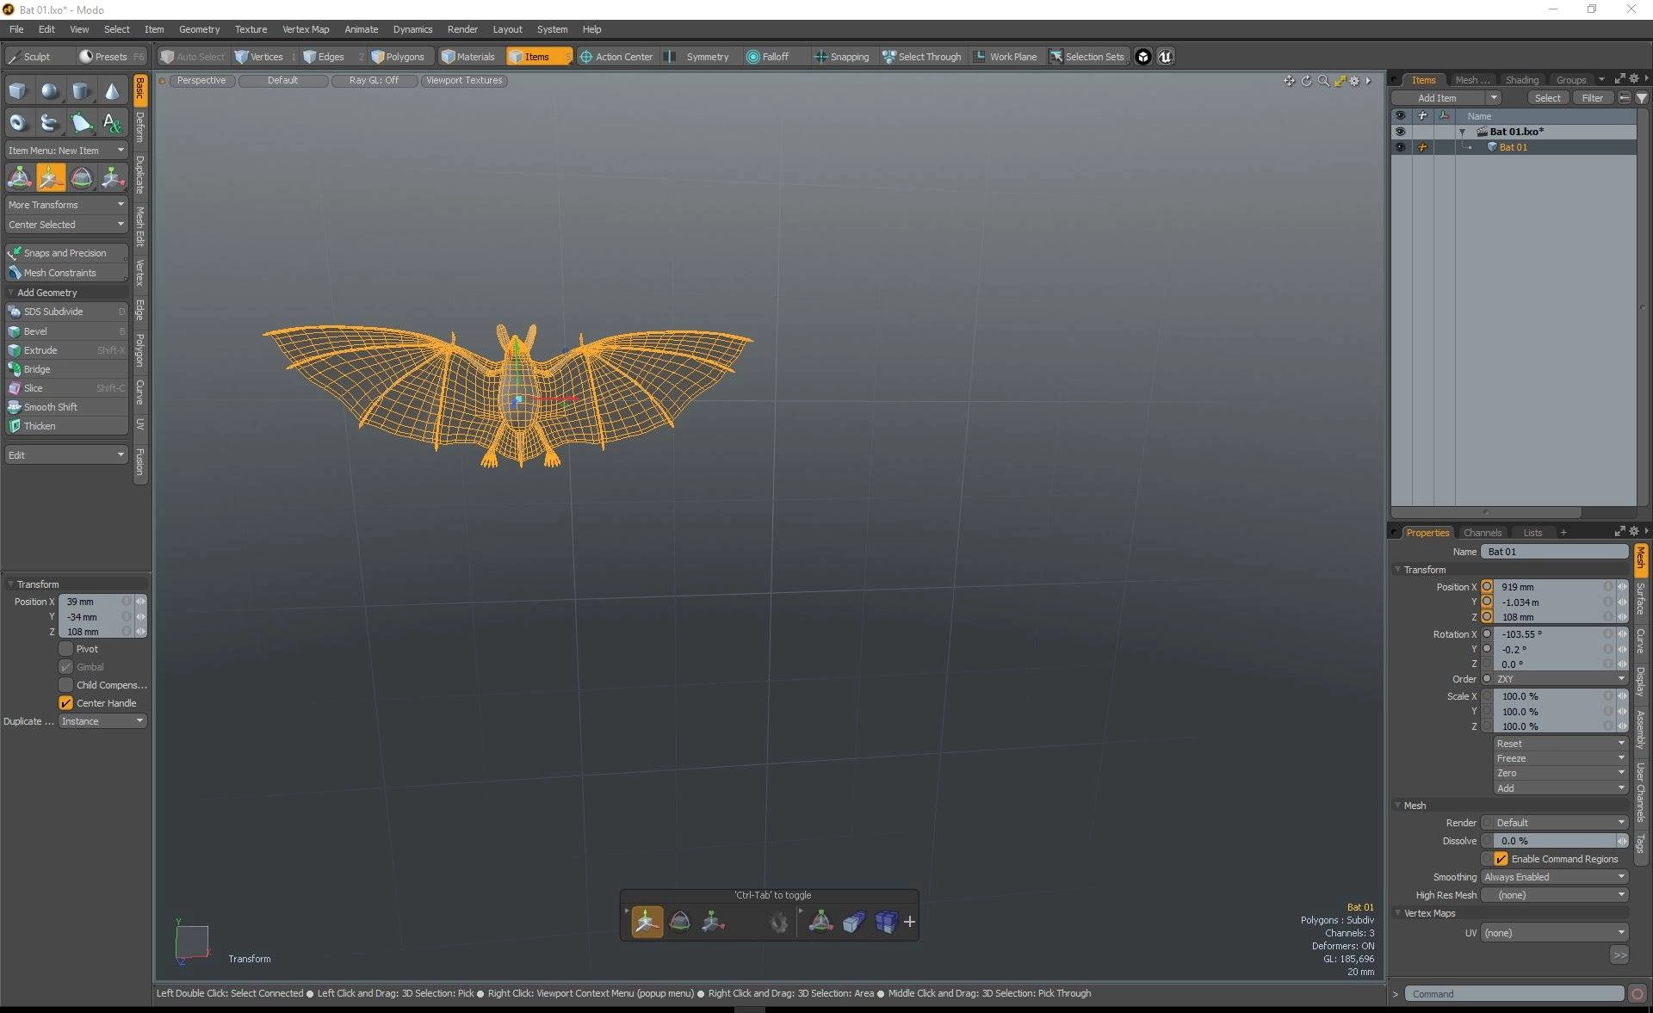Activate the Rotate tool in toolbox

(81, 177)
